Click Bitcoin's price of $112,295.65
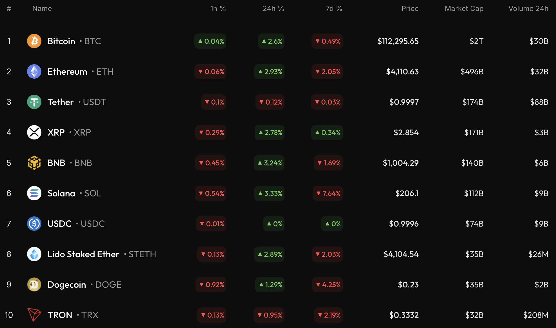 tap(398, 41)
